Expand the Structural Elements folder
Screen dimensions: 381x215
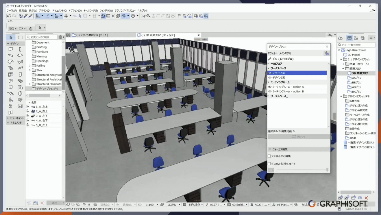[x=30, y=84]
